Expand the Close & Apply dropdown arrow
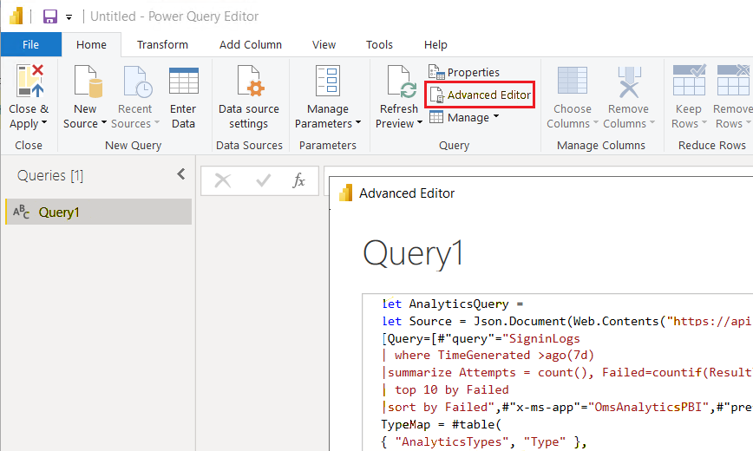Viewport: 753px width, 451px height. pos(43,124)
